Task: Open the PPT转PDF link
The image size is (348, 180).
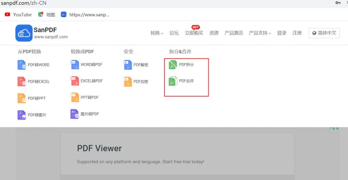Action: pyautogui.click(x=89, y=97)
